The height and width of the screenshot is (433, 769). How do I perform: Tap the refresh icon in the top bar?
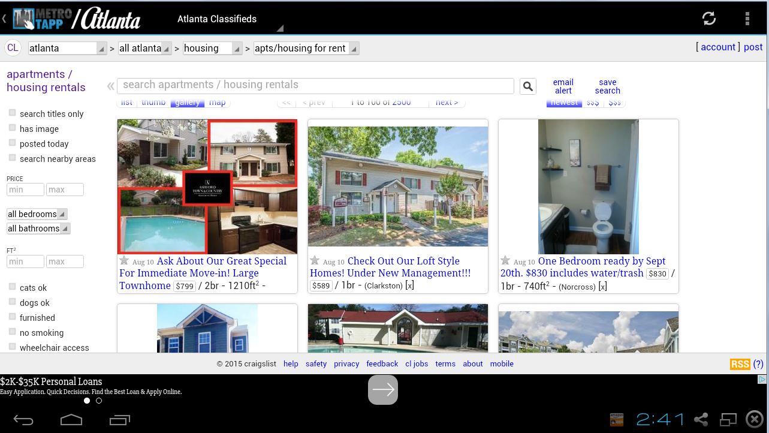pyautogui.click(x=709, y=19)
